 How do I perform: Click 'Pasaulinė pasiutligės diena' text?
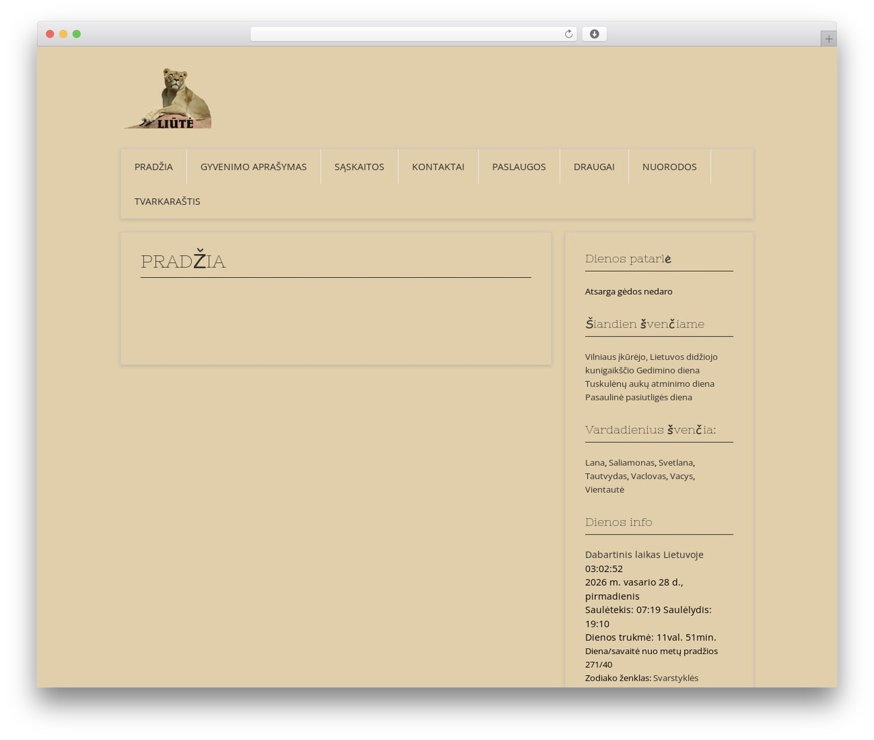tap(638, 397)
